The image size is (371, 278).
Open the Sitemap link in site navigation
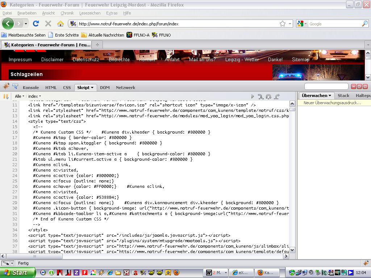tap(300, 60)
